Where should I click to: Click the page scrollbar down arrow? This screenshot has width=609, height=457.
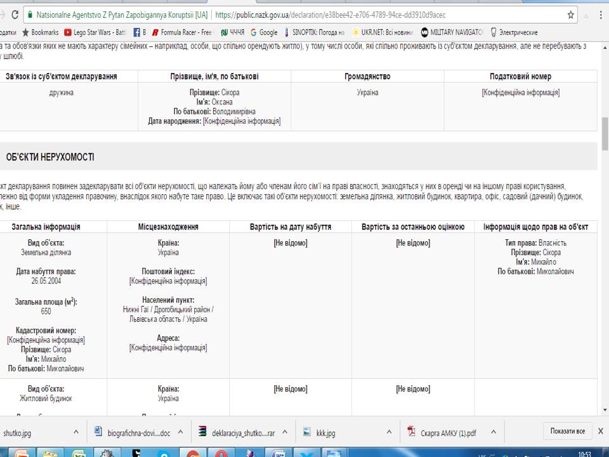point(605,410)
